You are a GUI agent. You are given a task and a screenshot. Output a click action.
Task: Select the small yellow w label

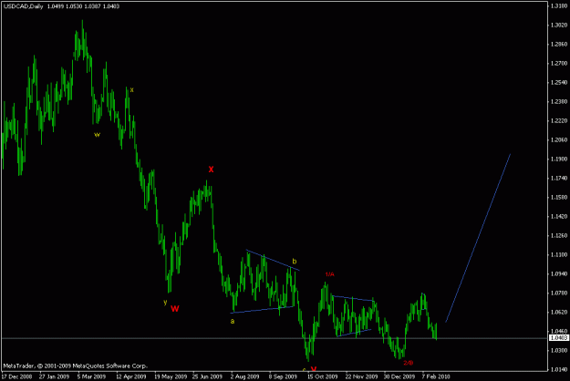[97, 135]
